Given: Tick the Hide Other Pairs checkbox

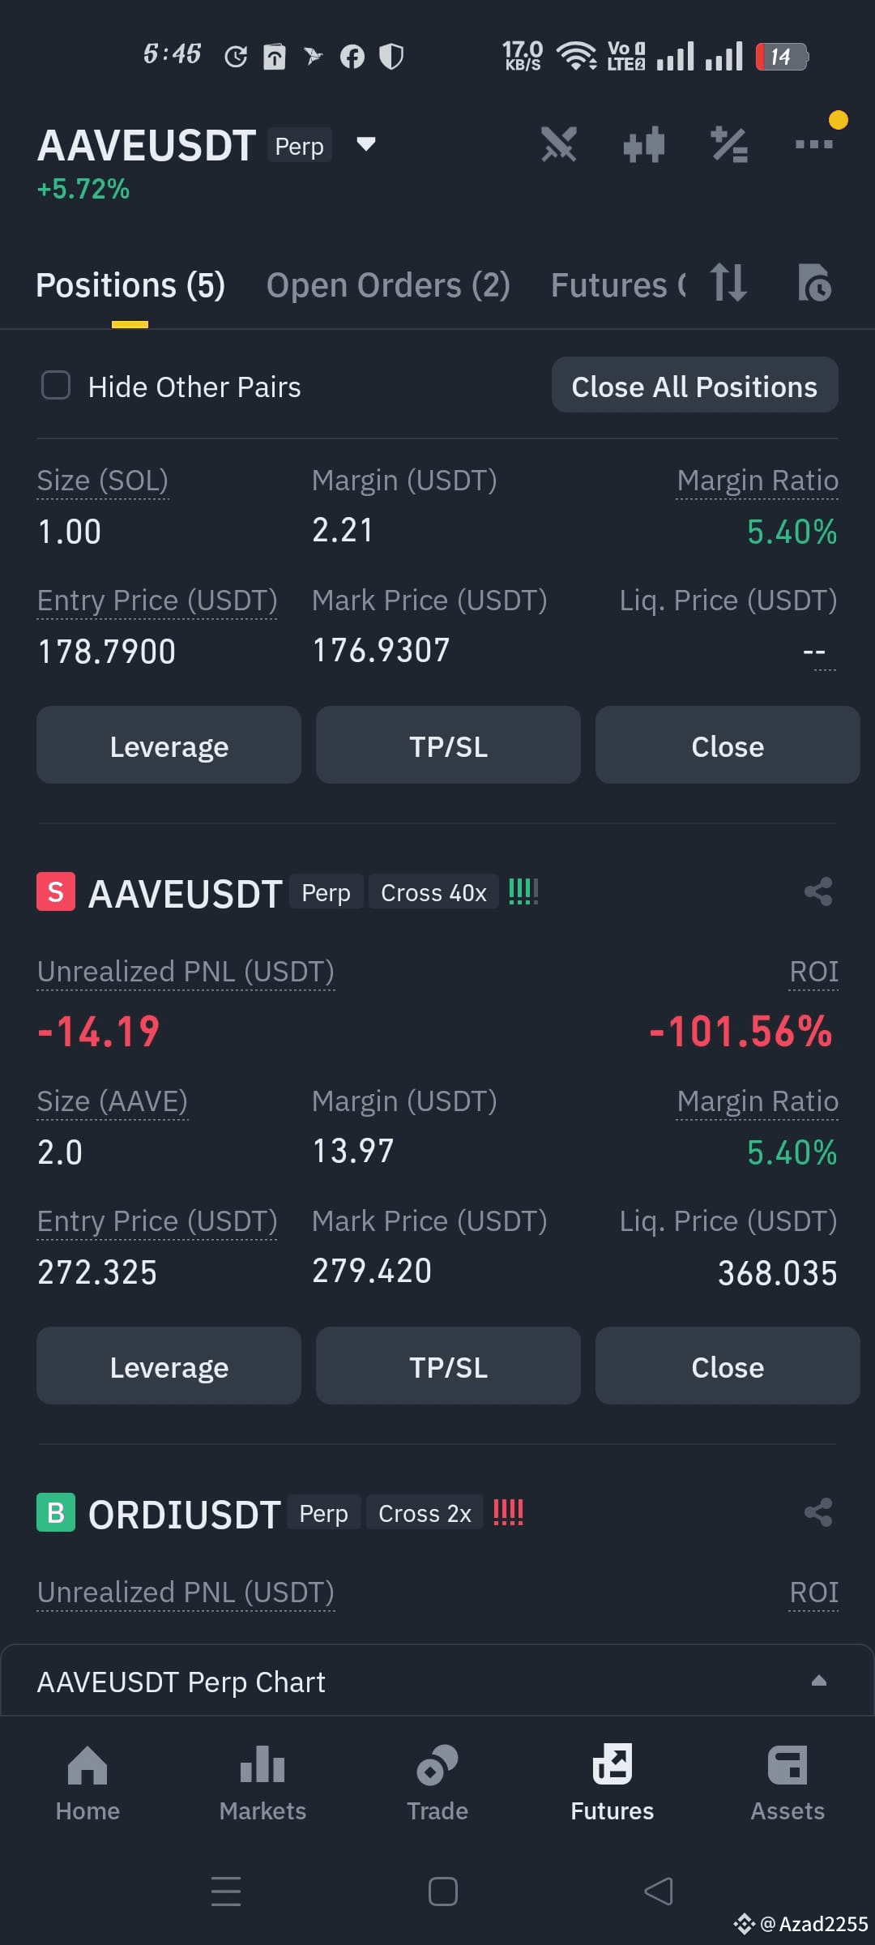Looking at the screenshot, I should click(56, 386).
